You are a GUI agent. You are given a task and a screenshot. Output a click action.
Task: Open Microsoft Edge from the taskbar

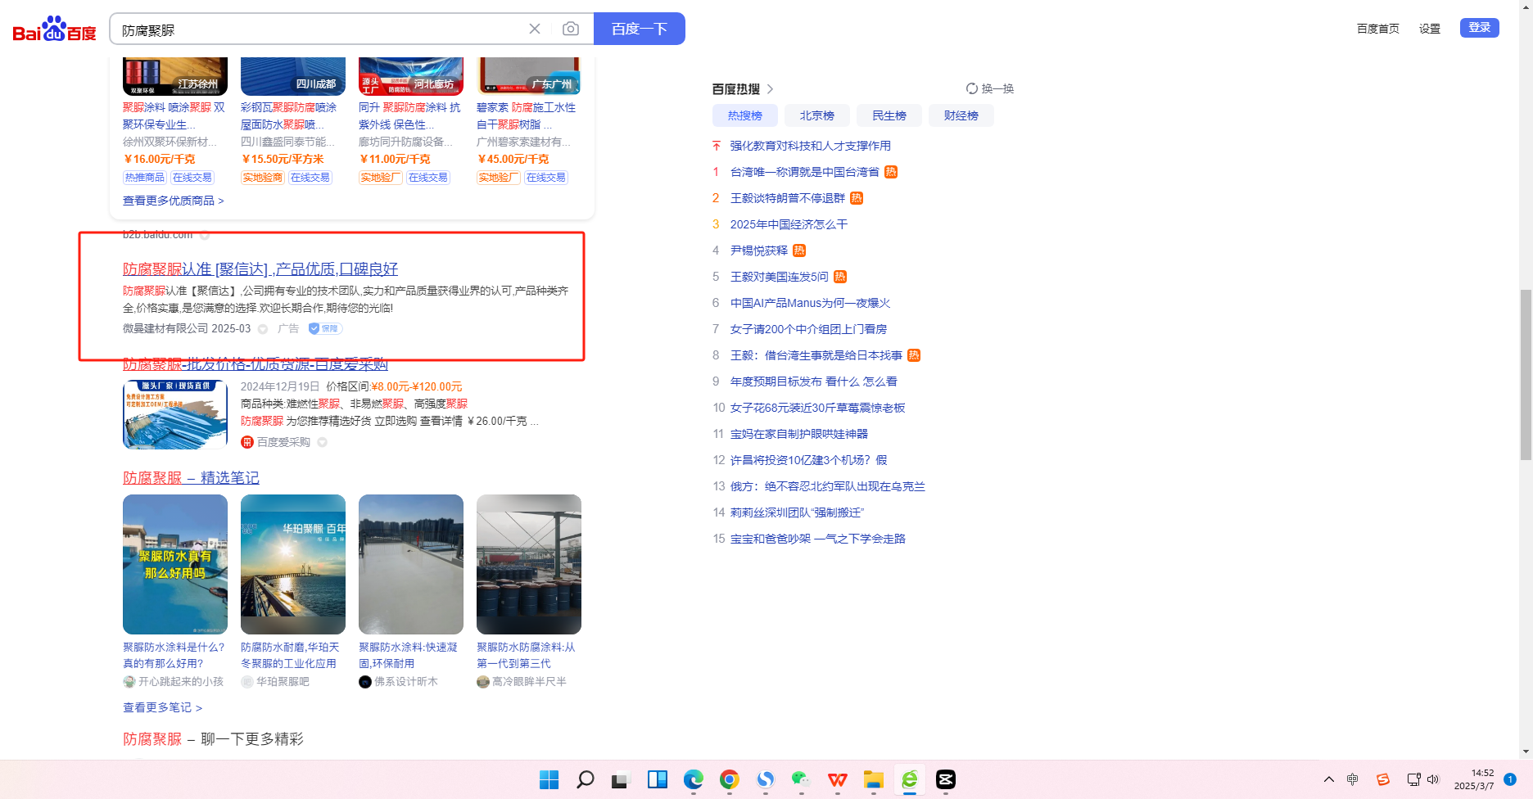(x=693, y=779)
